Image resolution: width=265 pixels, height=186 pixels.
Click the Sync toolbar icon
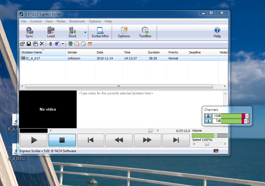(x=29, y=32)
